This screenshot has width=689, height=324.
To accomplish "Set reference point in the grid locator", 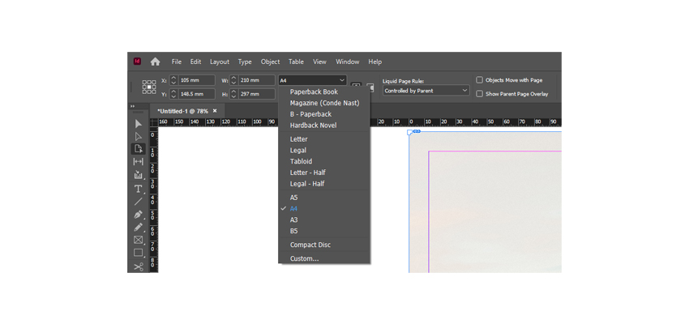I will pyautogui.click(x=149, y=87).
